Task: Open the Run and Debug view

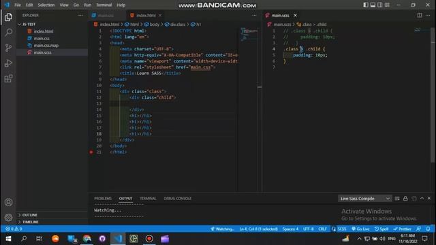Action: tap(8, 63)
